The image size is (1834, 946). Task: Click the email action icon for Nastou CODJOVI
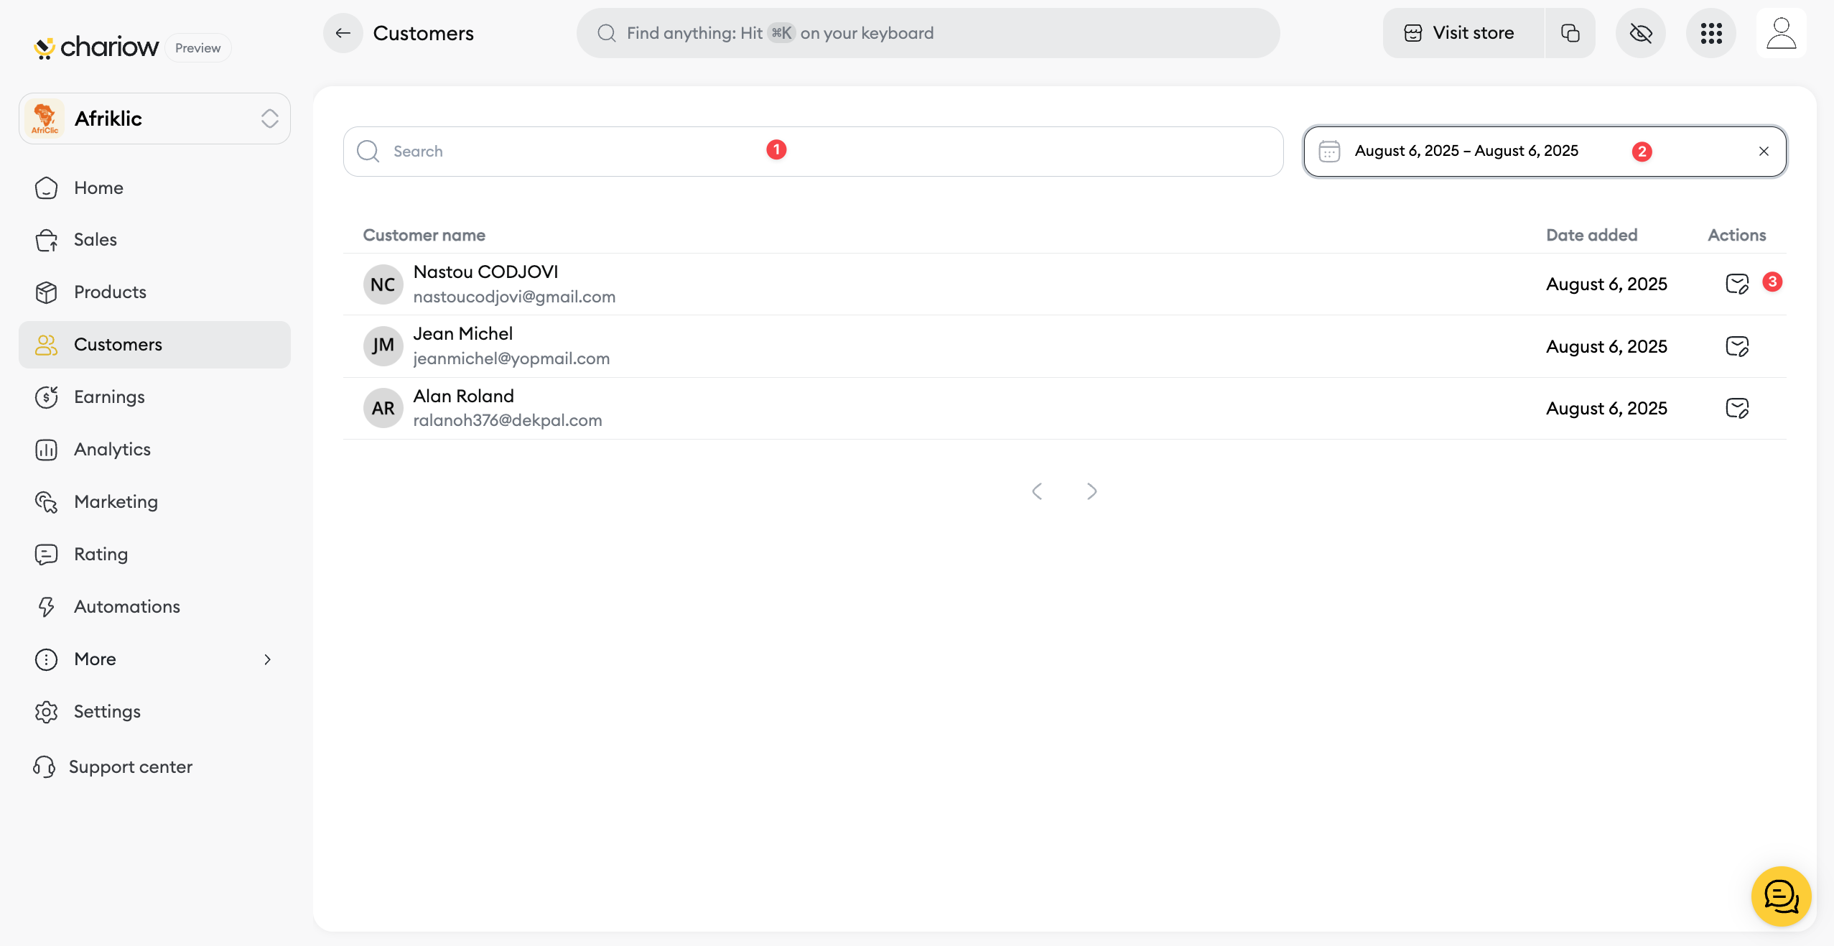tap(1736, 284)
